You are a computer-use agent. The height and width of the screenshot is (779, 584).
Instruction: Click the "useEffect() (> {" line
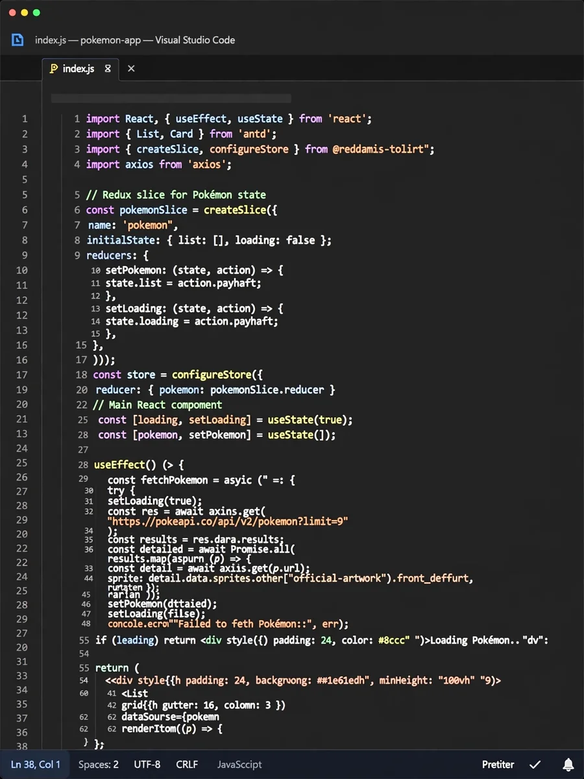pyautogui.click(x=140, y=465)
